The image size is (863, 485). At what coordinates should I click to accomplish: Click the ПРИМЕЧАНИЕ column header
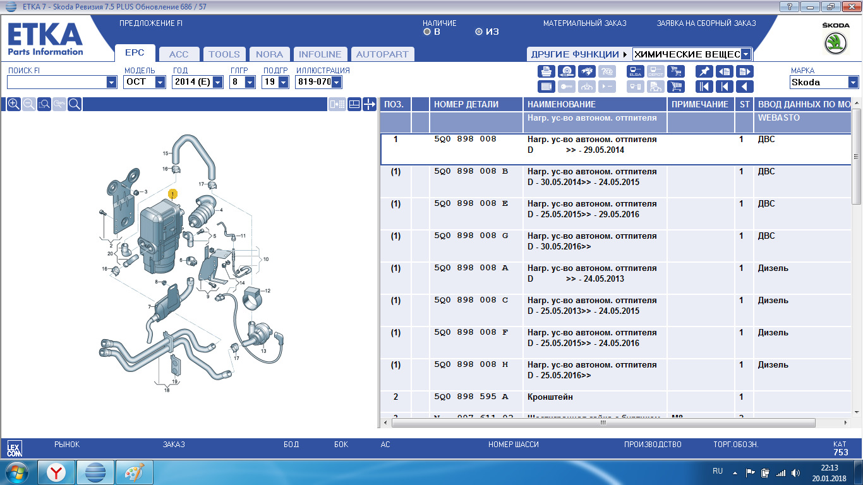pyautogui.click(x=701, y=104)
